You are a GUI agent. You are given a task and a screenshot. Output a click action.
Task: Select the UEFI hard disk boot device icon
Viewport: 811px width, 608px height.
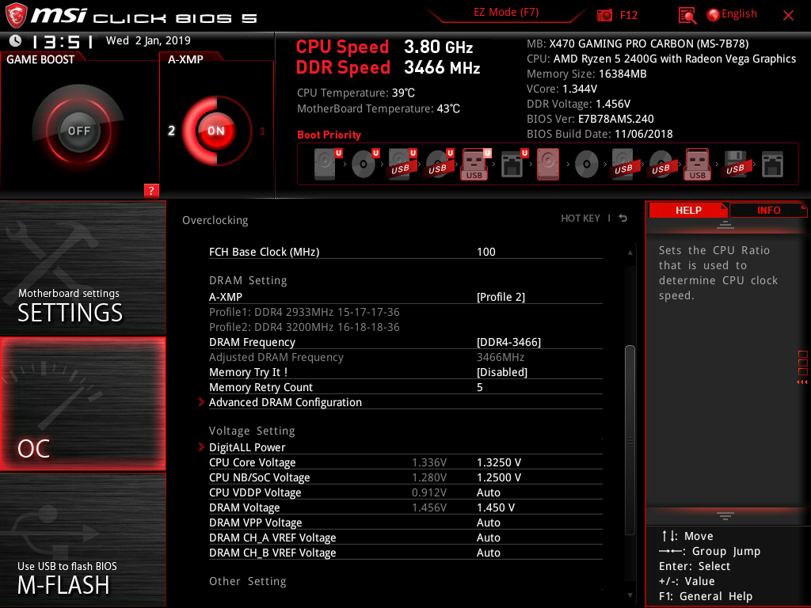click(x=326, y=165)
